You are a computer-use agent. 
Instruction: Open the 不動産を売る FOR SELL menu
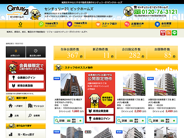coord(77,24)
